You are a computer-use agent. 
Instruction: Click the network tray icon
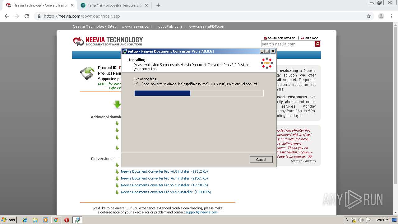tap(354, 220)
